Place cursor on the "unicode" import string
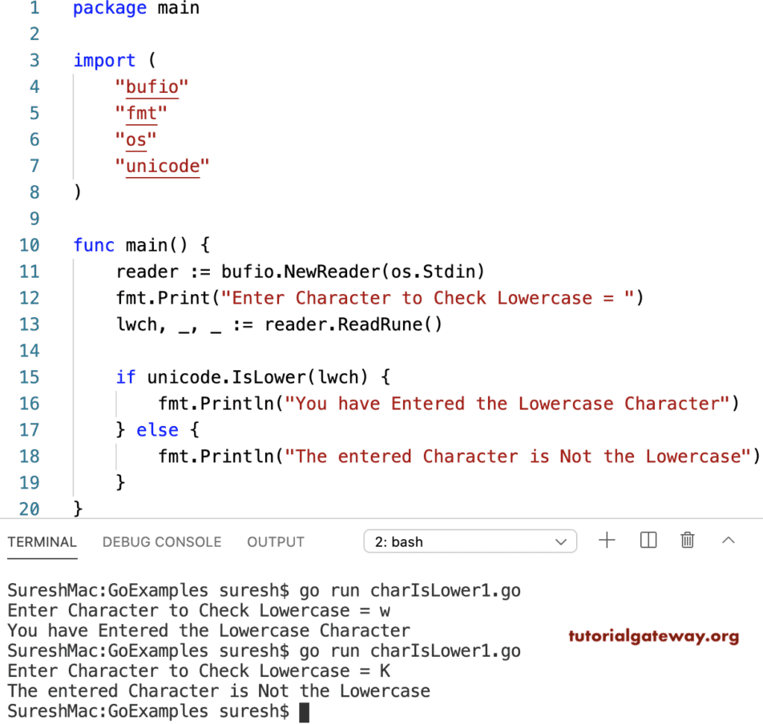The height and width of the screenshot is (724, 763). point(162,166)
